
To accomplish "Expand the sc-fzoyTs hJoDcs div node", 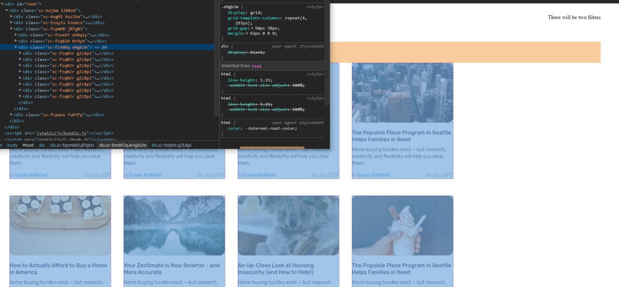I will [x=12, y=22].
